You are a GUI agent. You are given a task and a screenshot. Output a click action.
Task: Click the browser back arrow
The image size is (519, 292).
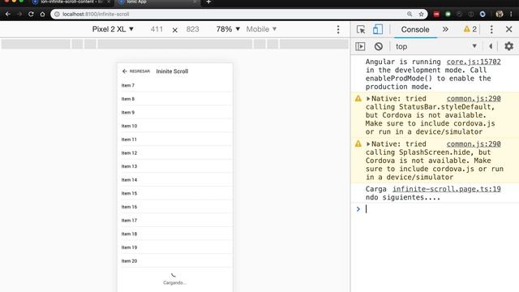(x=7, y=15)
